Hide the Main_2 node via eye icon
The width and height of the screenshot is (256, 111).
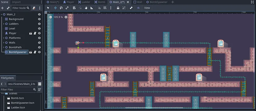(39, 14)
